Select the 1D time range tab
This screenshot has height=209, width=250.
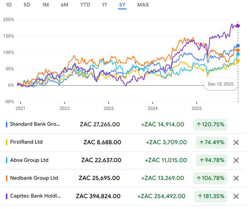(8, 4)
